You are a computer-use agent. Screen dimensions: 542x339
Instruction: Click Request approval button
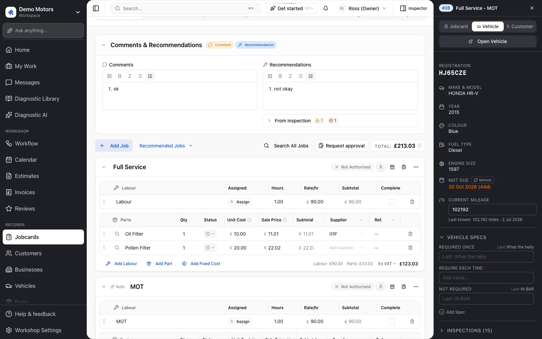pyautogui.click(x=341, y=146)
